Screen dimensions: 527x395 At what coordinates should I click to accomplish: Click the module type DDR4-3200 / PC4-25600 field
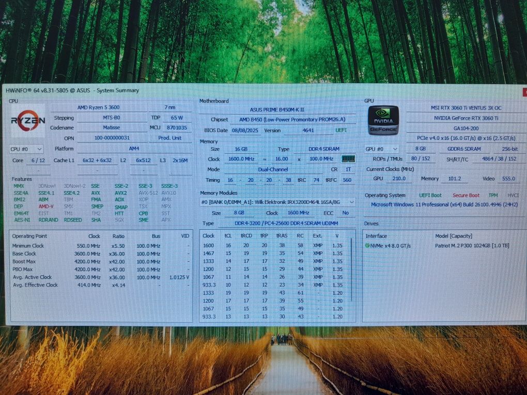[286, 224]
